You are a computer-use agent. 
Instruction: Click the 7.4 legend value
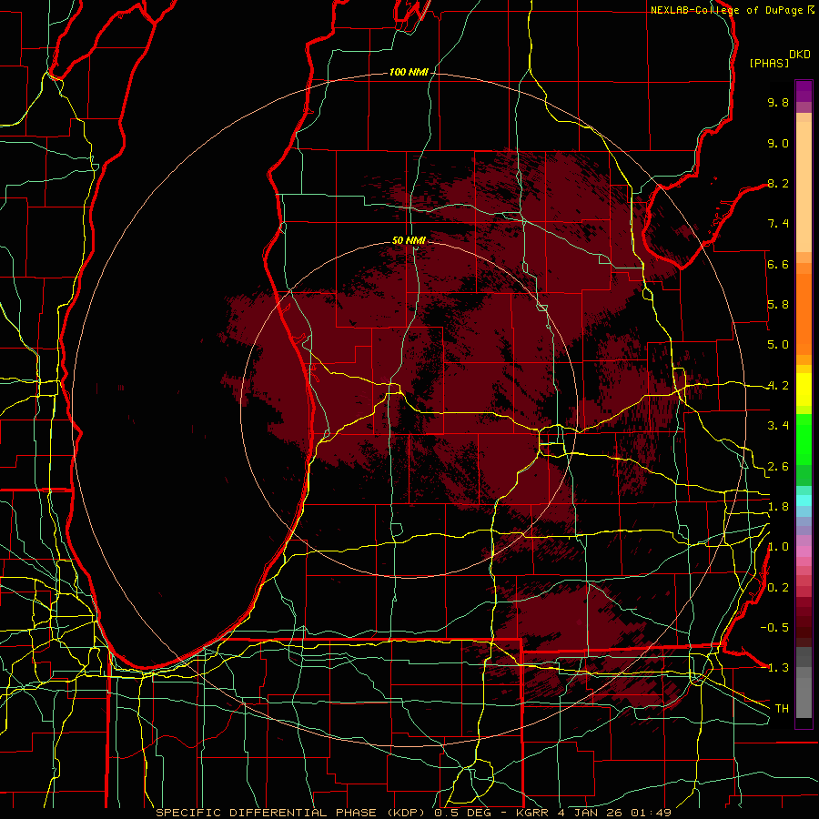[x=778, y=224]
